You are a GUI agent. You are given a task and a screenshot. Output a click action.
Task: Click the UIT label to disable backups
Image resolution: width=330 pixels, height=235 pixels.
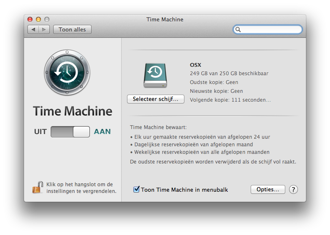(x=41, y=132)
